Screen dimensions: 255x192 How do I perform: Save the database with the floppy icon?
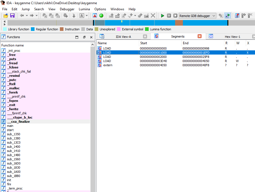pyautogui.click(x=12, y=16)
